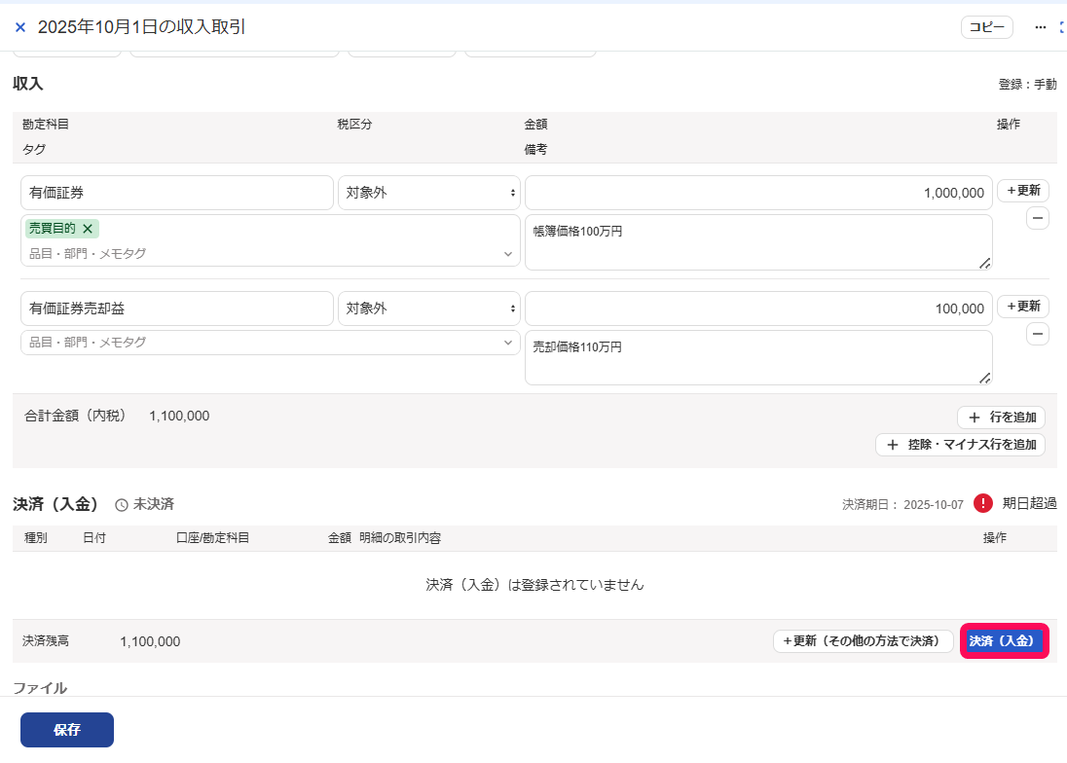This screenshot has width=1067, height=763.
Task: Click +更新 next to the 1,000,000 amount
Action: (x=1023, y=191)
